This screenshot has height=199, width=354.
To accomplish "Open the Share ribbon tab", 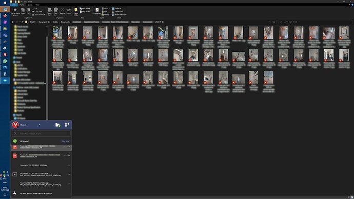I will pos(30,5).
